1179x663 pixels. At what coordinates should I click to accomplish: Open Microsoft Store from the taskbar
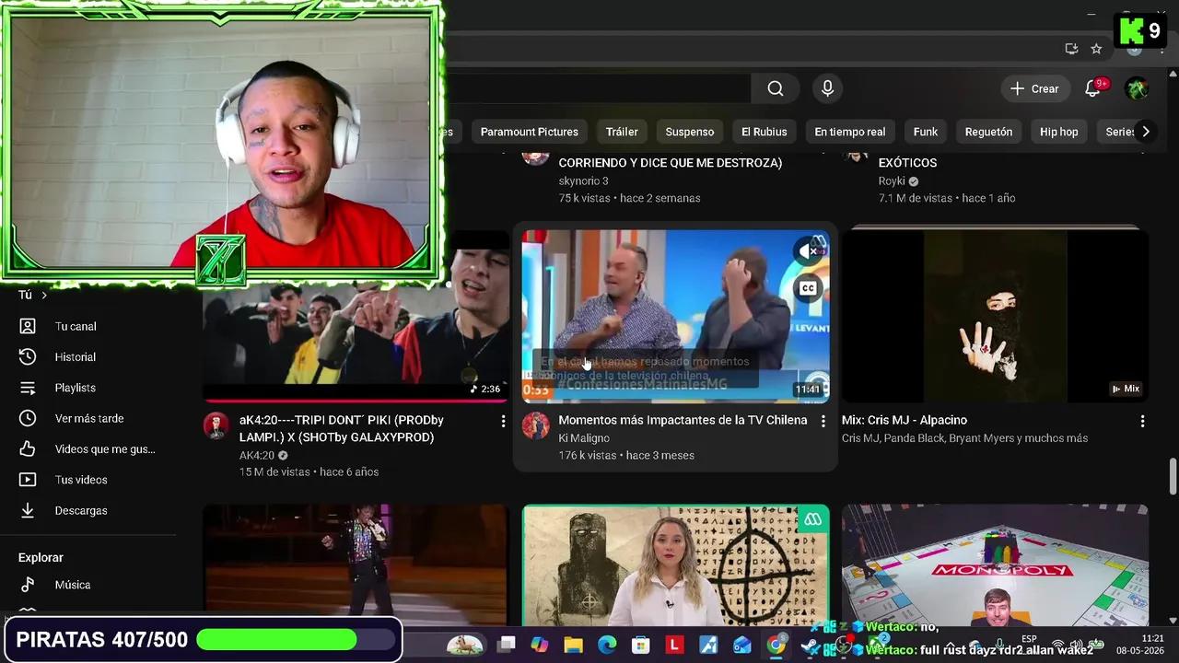[640, 645]
